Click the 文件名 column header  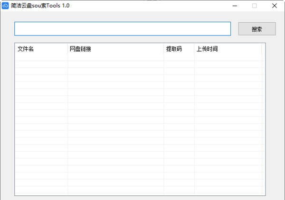click(x=41, y=49)
